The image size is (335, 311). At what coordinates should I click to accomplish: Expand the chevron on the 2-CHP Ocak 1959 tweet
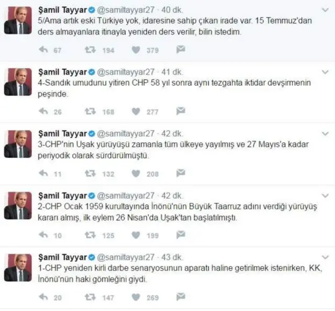pos(325,195)
